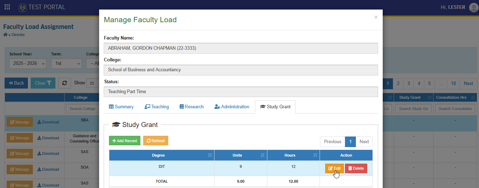Sort the Study Grant column in background table
The image size is (479, 188).
(430, 97)
